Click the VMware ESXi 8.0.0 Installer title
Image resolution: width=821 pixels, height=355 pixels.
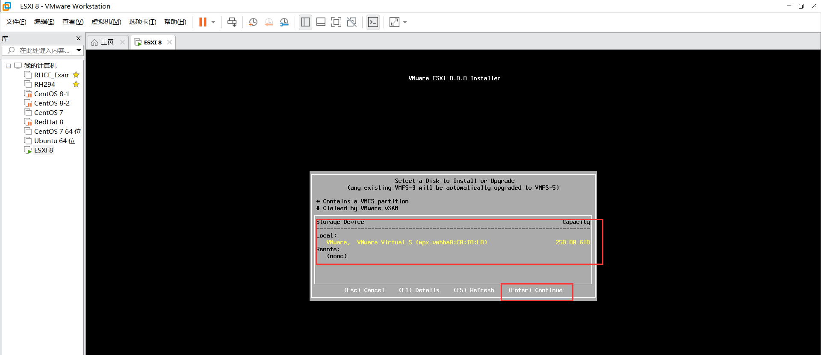(455, 78)
